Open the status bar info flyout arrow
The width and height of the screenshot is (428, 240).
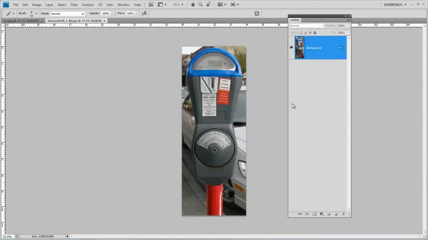(x=67, y=237)
